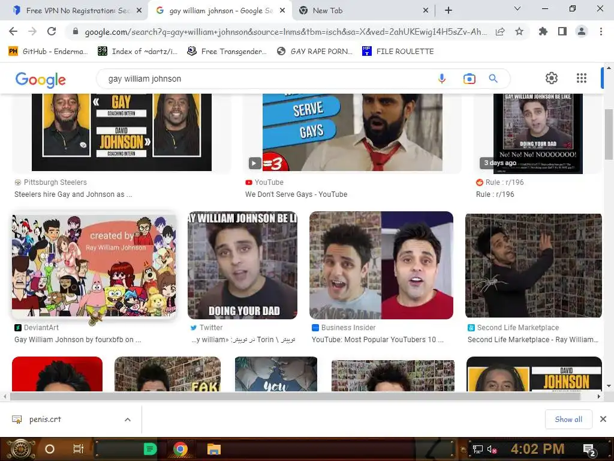Close the New Tab tab
The height and width of the screenshot is (461, 614).
pos(426,11)
